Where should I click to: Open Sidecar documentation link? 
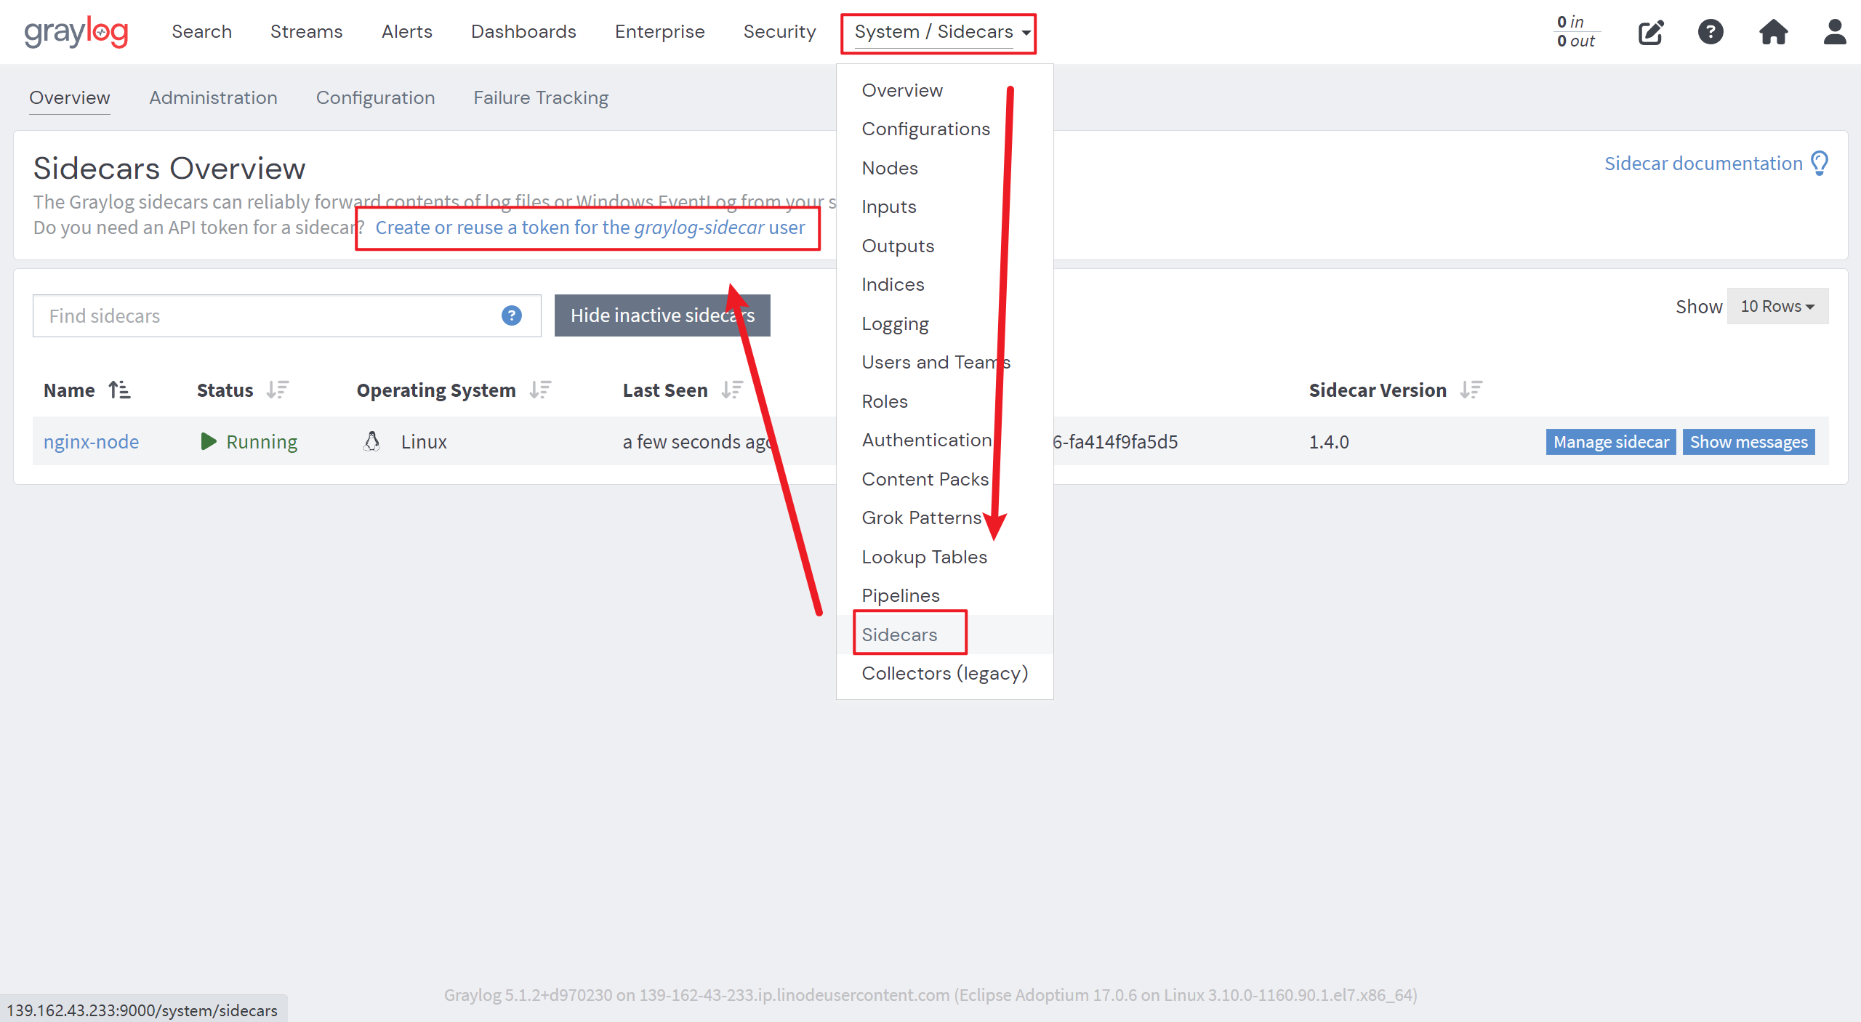(1703, 164)
